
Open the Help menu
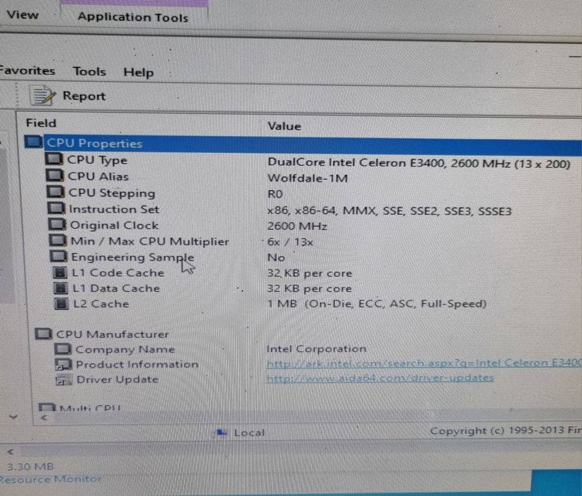[x=139, y=72]
